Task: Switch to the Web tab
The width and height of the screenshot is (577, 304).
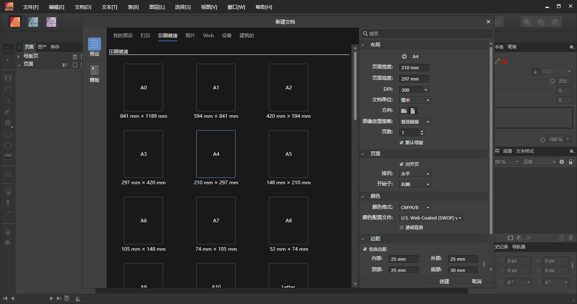Action: (208, 36)
